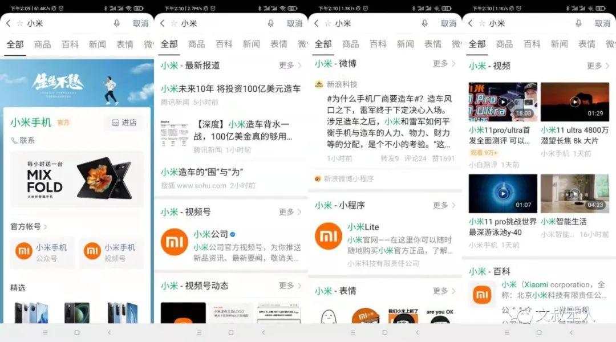Tap 取消 on the 最新报道 screen

[x=295, y=23]
